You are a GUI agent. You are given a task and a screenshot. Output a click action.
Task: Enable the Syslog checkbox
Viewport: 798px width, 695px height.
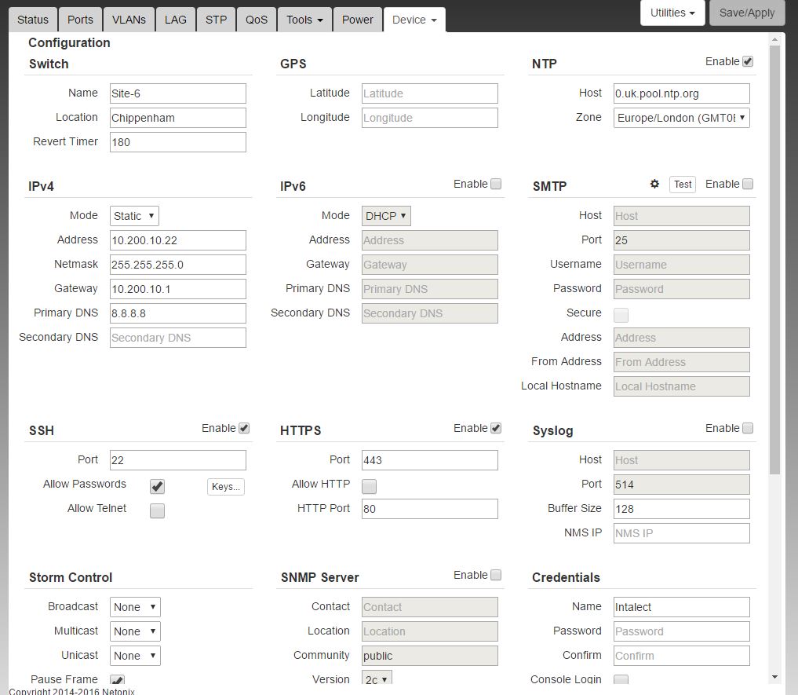748,428
